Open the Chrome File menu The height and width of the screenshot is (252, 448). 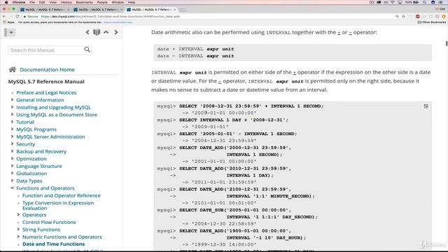(x=32, y=2)
